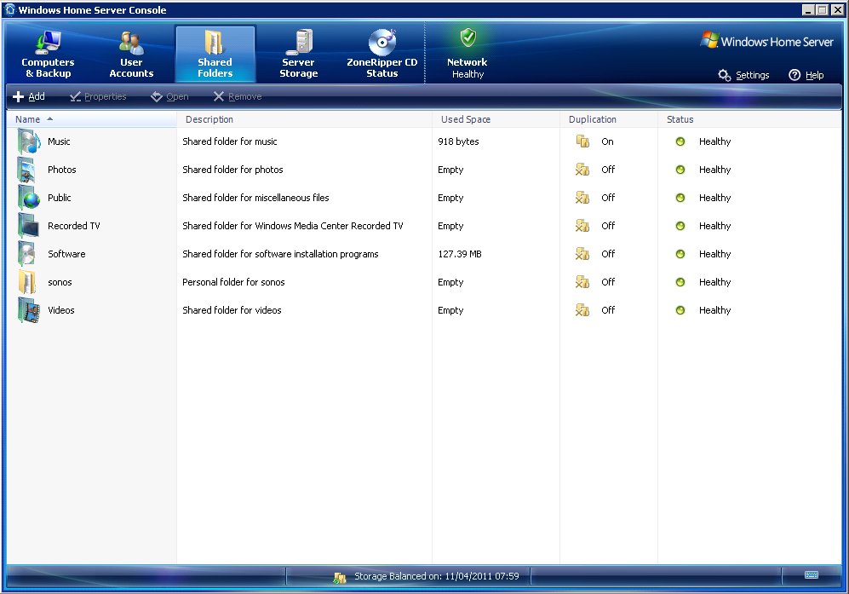849x594 pixels.
Task: Click the Storage Balanced status bar icon
Action: point(340,578)
